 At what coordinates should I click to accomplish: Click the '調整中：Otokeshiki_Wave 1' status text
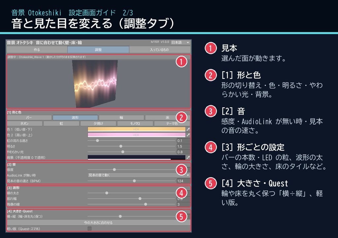point(47,57)
